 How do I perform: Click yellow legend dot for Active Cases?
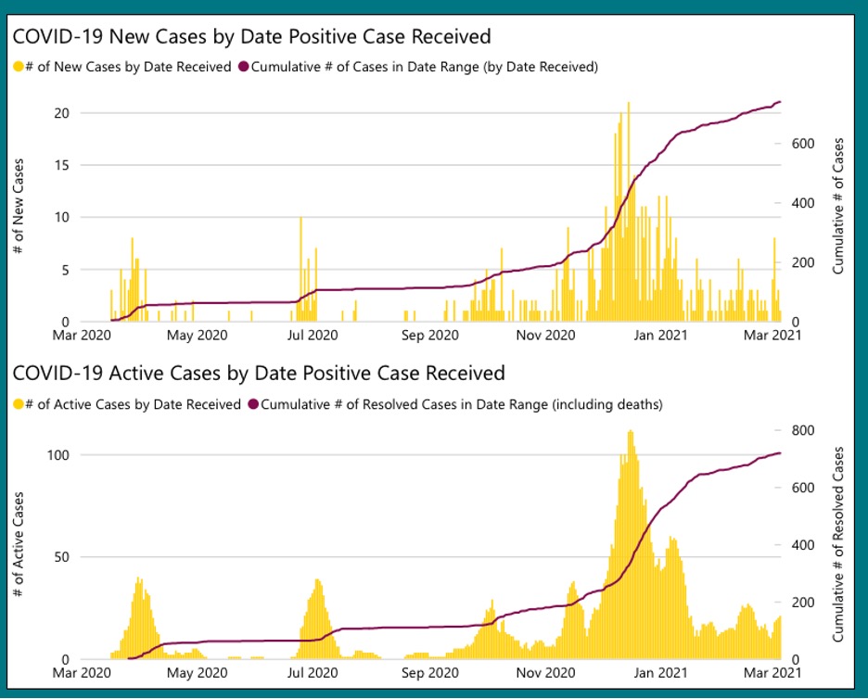pos(17,404)
